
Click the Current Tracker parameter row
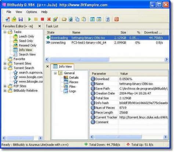coord(129,117)
